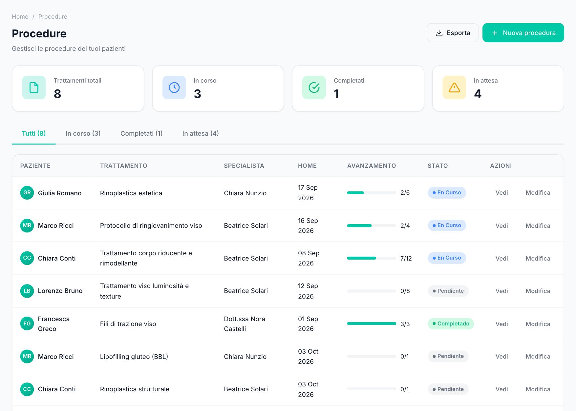The height and width of the screenshot is (411, 576).
Task: Export the procedures with Esporta button
Action: 452,33
